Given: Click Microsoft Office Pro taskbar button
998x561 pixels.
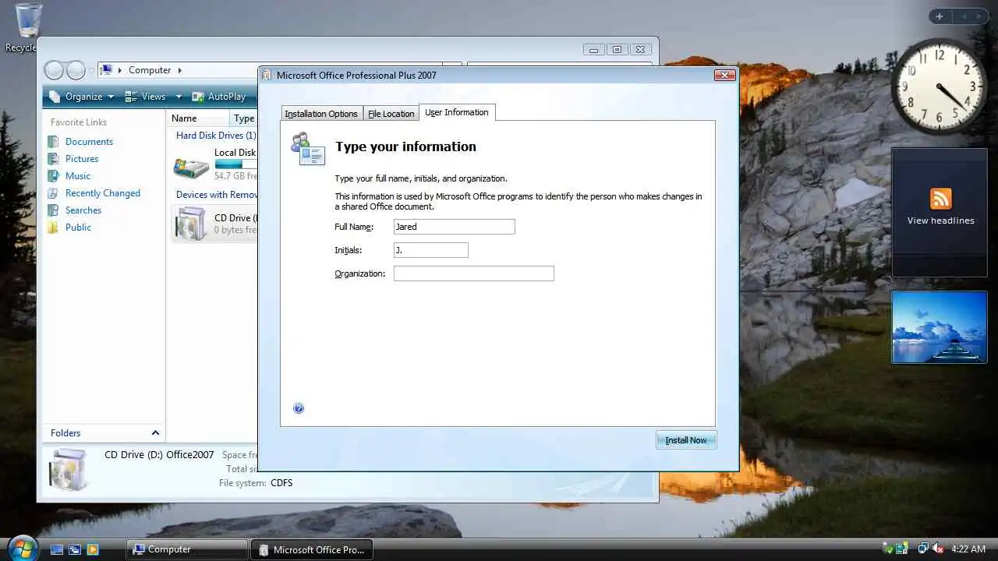Looking at the screenshot, I should click(x=312, y=549).
